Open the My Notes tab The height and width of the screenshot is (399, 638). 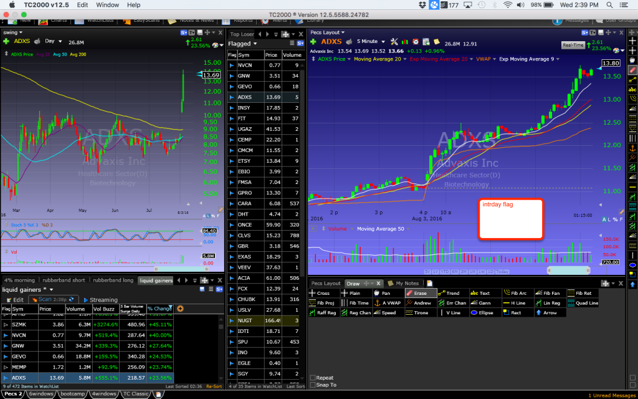[403, 284]
